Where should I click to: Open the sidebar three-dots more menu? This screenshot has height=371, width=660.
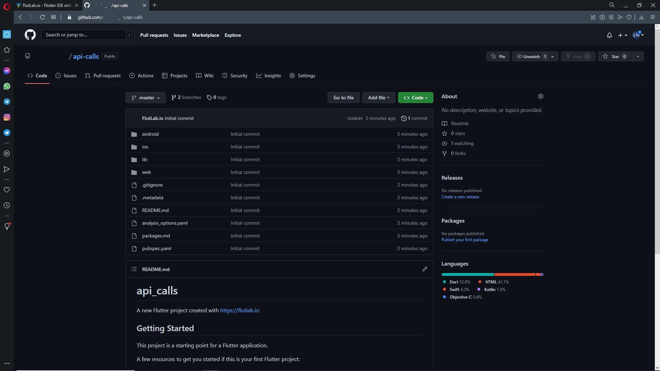7,363
